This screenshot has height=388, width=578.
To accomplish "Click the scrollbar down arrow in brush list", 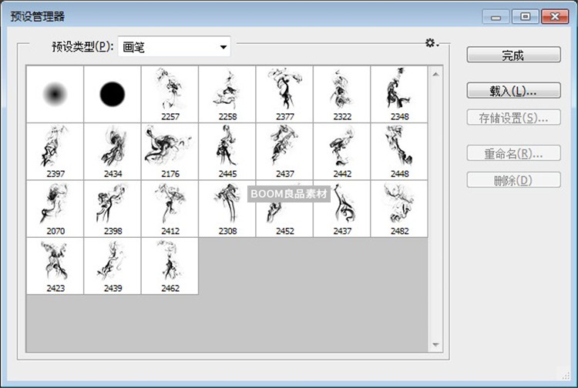I will pyautogui.click(x=435, y=345).
